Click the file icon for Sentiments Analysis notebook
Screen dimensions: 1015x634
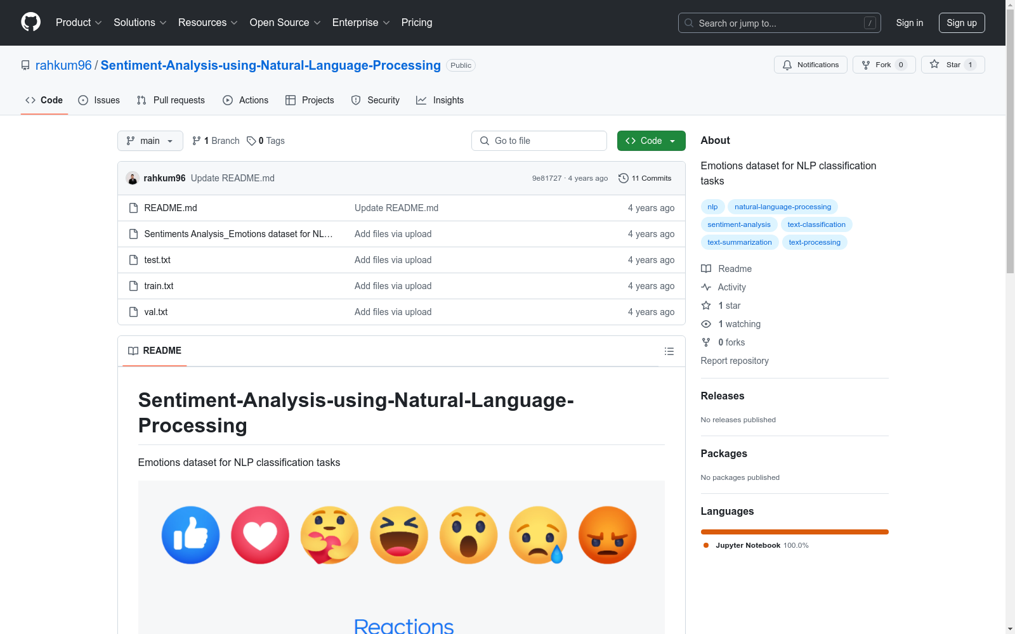133,234
